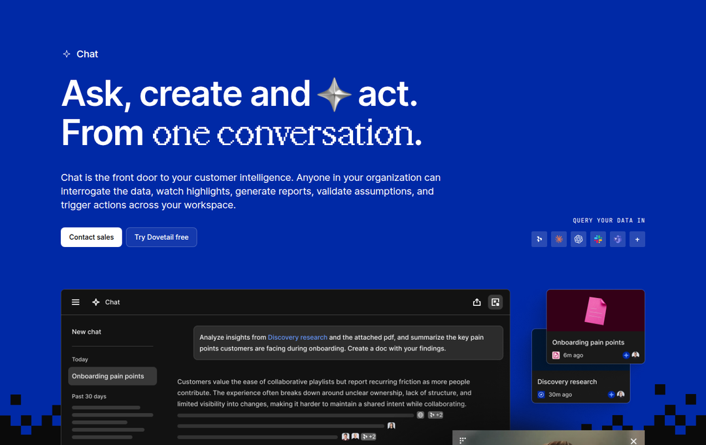Click the sparkle icon next to the Chat label above the headline
Viewport: 706px width, 445px height.
click(67, 54)
